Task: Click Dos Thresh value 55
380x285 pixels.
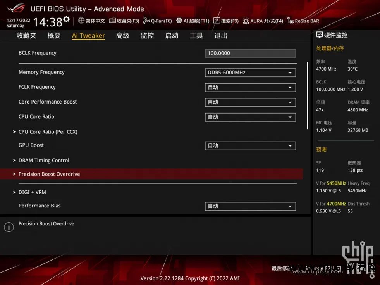Action: click(350, 211)
